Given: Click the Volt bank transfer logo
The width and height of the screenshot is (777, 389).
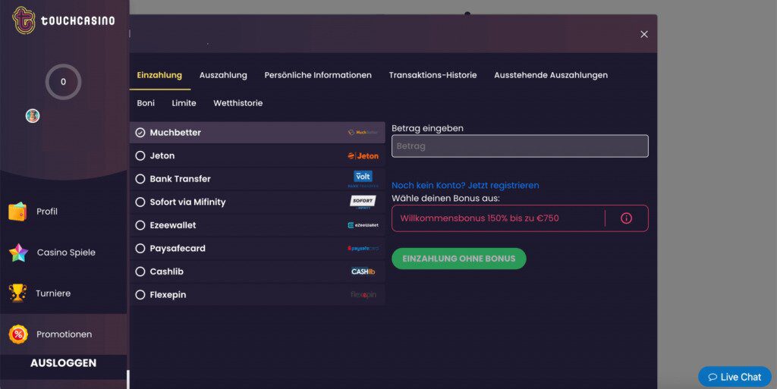Looking at the screenshot, I should click(x=363, y=179).
